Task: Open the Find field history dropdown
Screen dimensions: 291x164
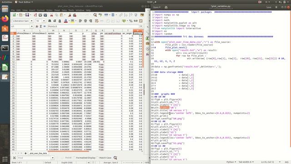Action: (x=53, y=158)
